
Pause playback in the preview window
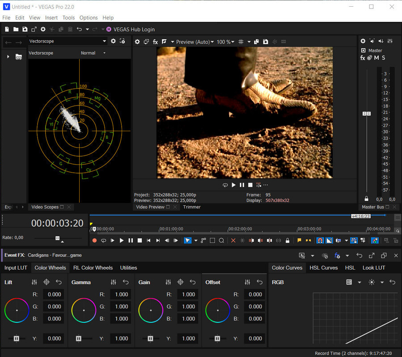point(242,185)
